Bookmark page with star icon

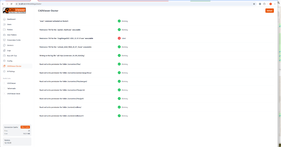(254, 4)
